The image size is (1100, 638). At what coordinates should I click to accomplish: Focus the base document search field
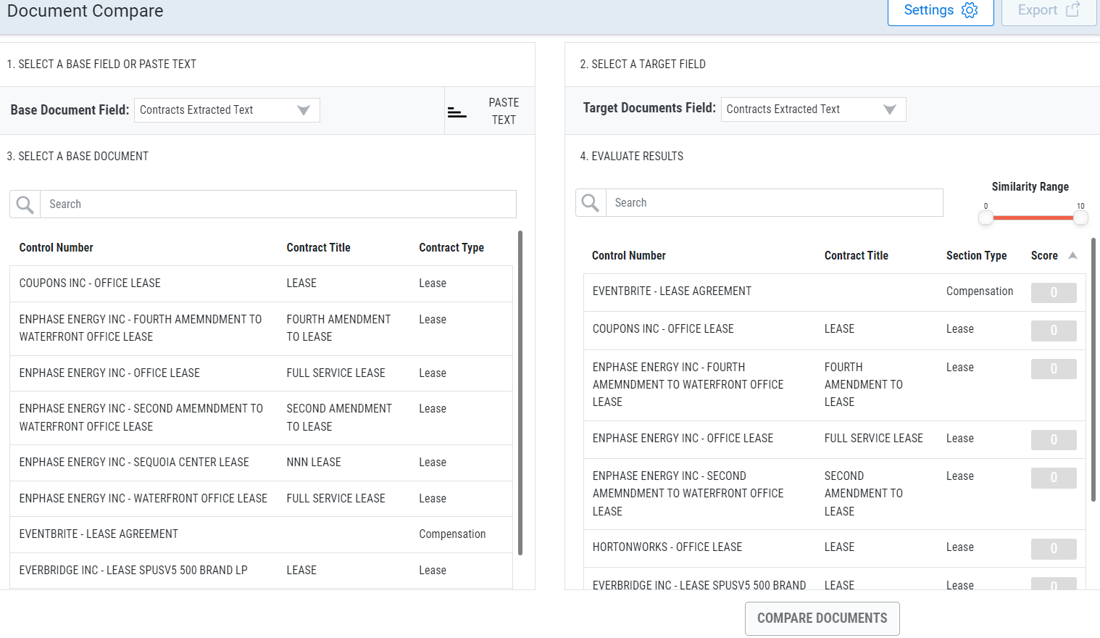(x=278, y=204)
